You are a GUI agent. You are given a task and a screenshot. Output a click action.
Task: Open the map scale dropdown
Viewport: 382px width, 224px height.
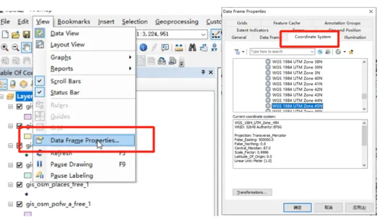(x=203, y=34)
